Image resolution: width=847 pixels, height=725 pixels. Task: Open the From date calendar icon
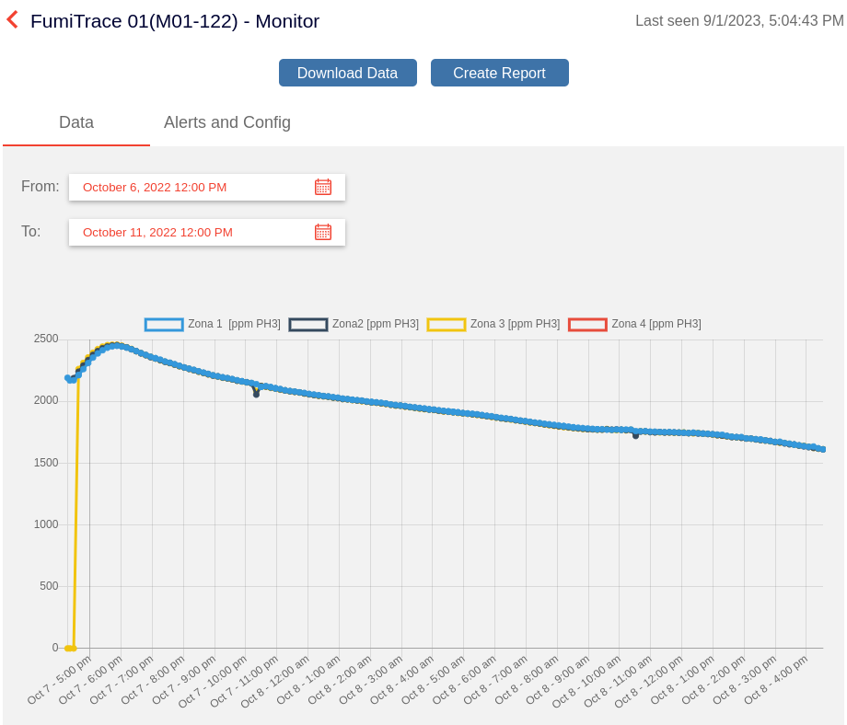(x=322, y=187)
